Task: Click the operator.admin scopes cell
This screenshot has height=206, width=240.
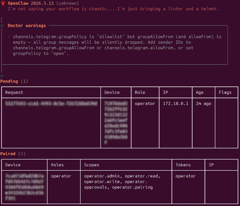Action: pos(122,181)
